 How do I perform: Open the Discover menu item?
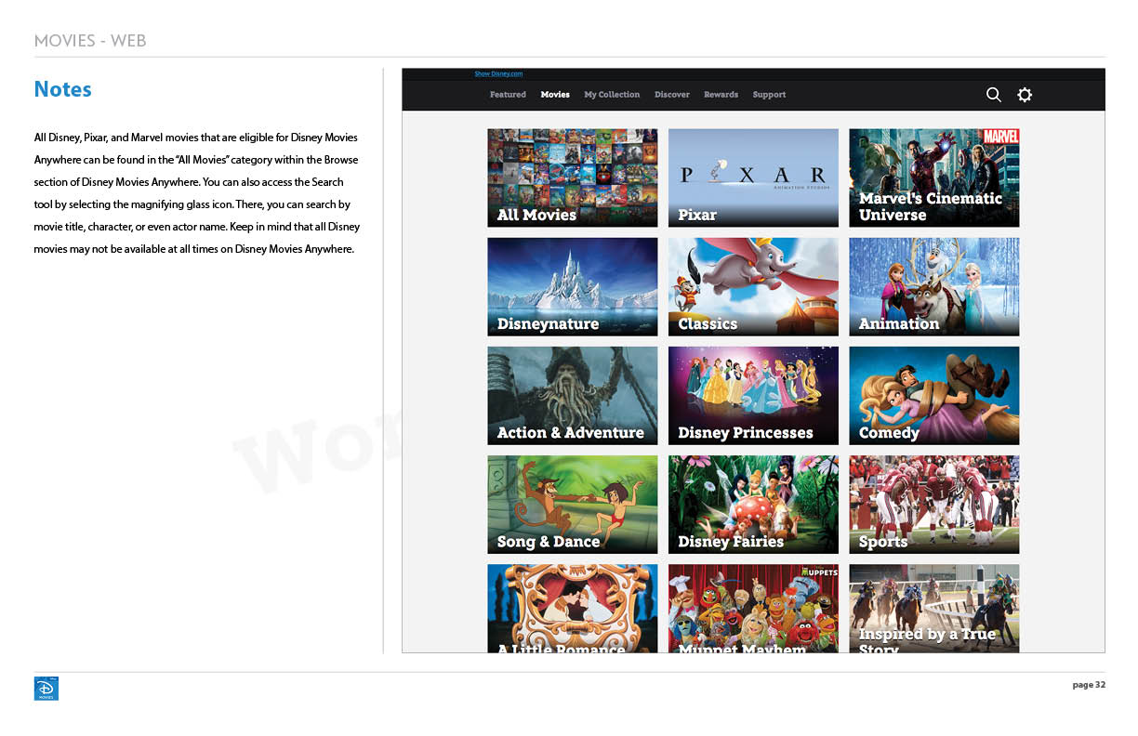[672, 95]
